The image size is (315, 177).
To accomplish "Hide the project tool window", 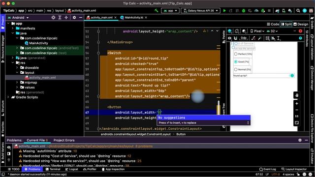I will 81,18.
